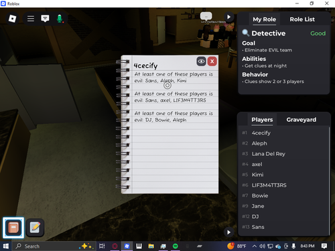
Task: Focus the Roblox taskbar icon
Action: click(x=127, y=246)
